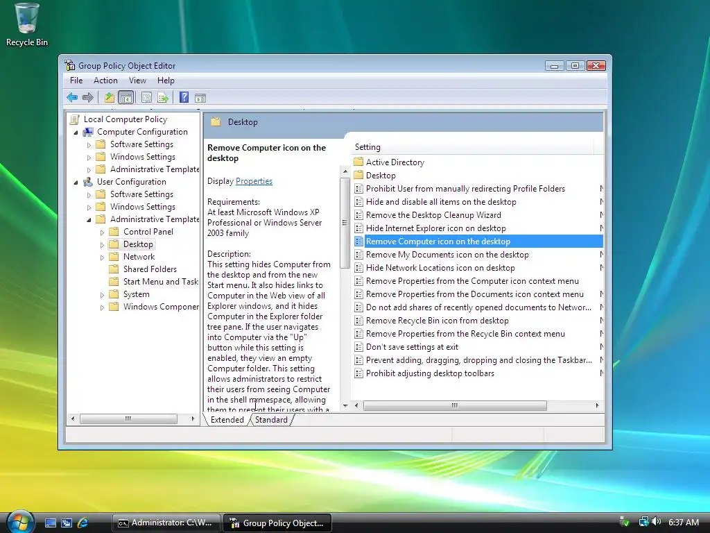710x533 pixels.
Task: Select Windows Components tree item
Action: click(x=161, y=307)
